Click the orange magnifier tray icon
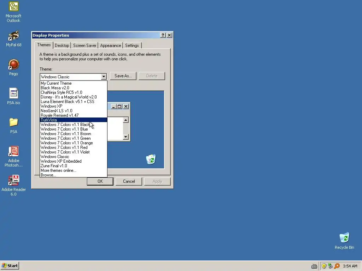Image resolution: width=362 pixels, height=271 pixels. 337,266
